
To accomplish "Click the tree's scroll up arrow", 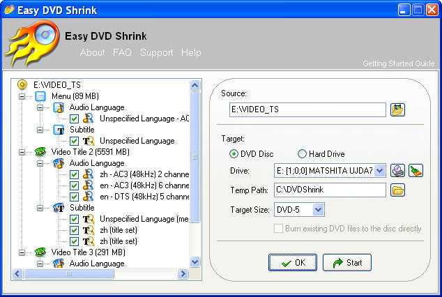I will (x=195, y=85).
